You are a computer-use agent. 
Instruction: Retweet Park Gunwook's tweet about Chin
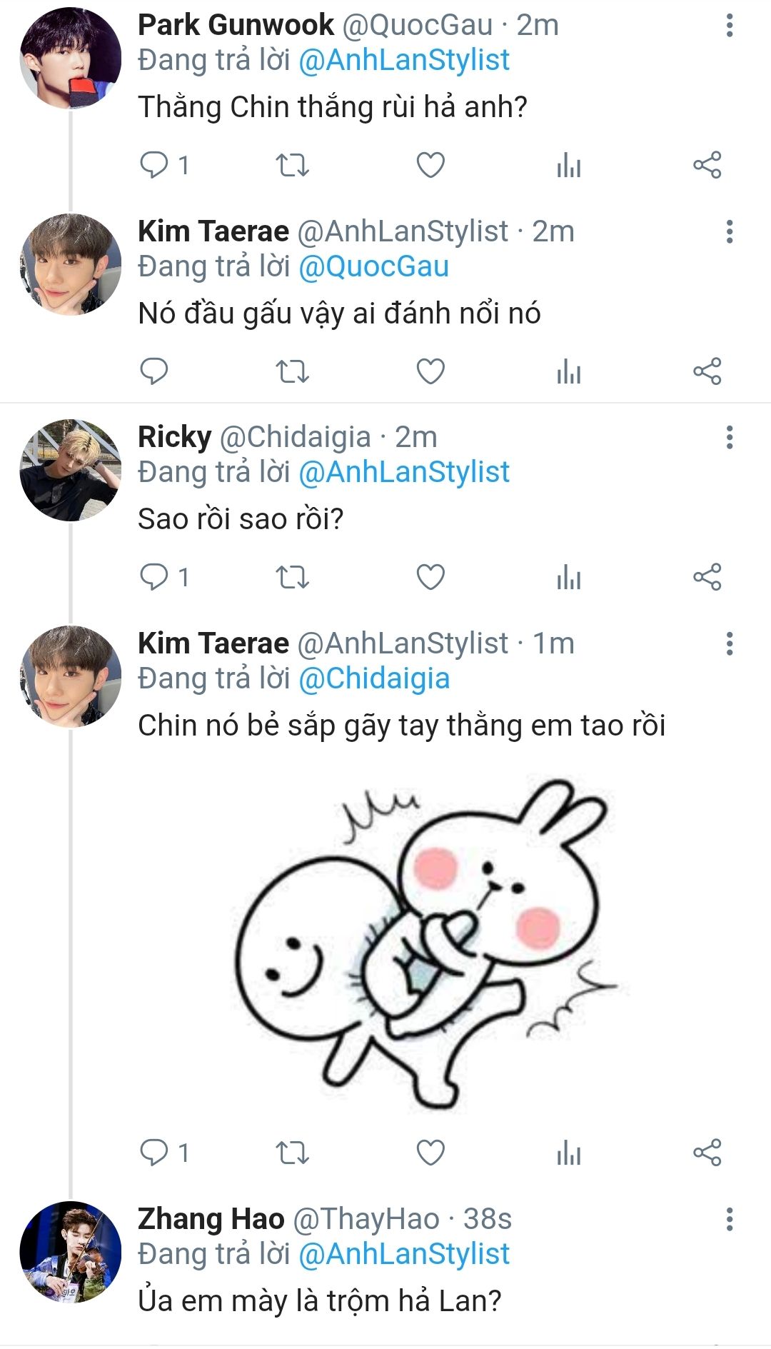[x=292, y=166]
